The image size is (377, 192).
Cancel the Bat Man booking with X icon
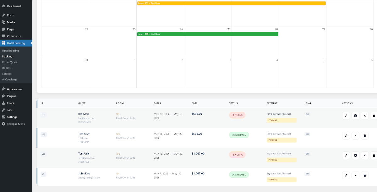[x=365, y=116]
